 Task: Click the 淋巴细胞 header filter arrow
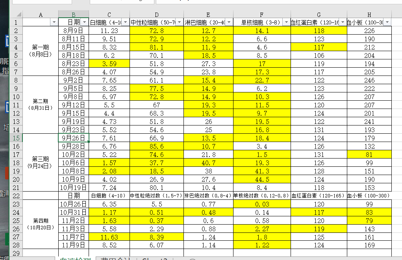[x=229, y=22]
